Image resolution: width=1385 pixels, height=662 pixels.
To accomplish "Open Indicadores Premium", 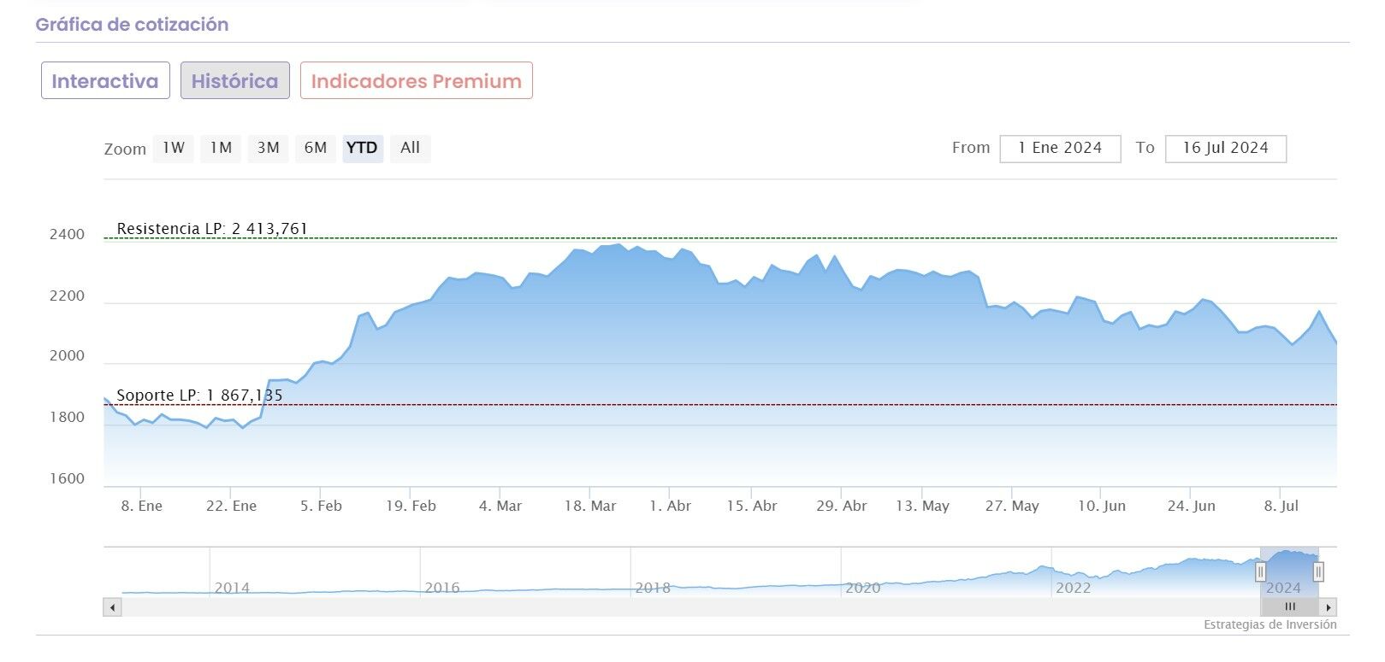I will click(x=416, y=81).
